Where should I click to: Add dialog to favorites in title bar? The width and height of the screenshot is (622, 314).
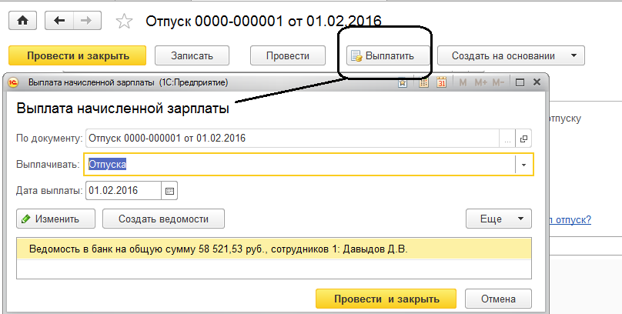tap(403, 82)
